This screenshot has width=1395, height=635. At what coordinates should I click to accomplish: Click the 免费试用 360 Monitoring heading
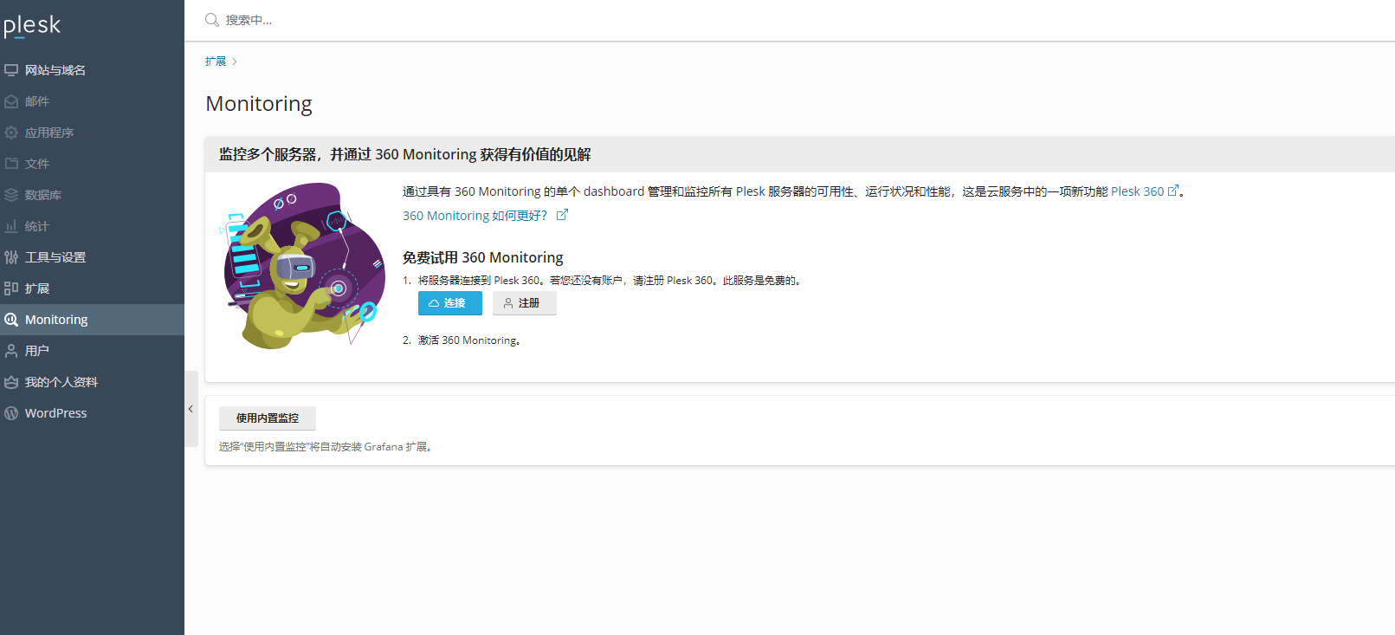click(483, 257)
